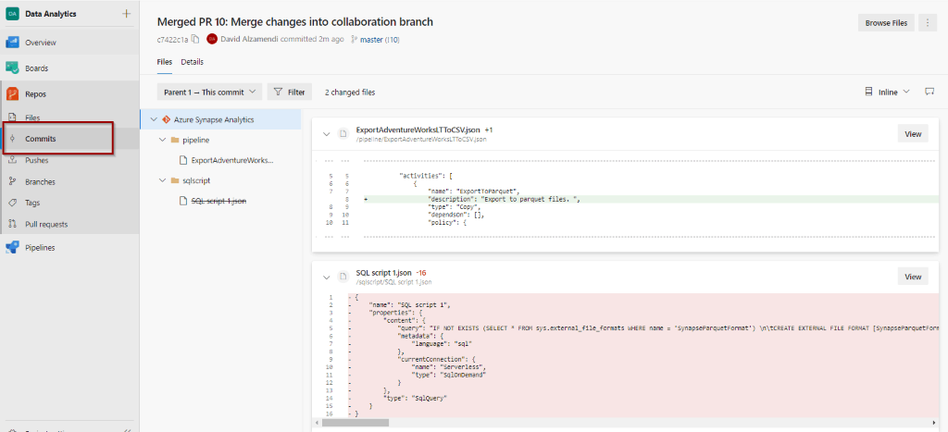Click the plus icon beside Data Analytics
This screenshot has height=432, width=948.
[x=126, y=13]
